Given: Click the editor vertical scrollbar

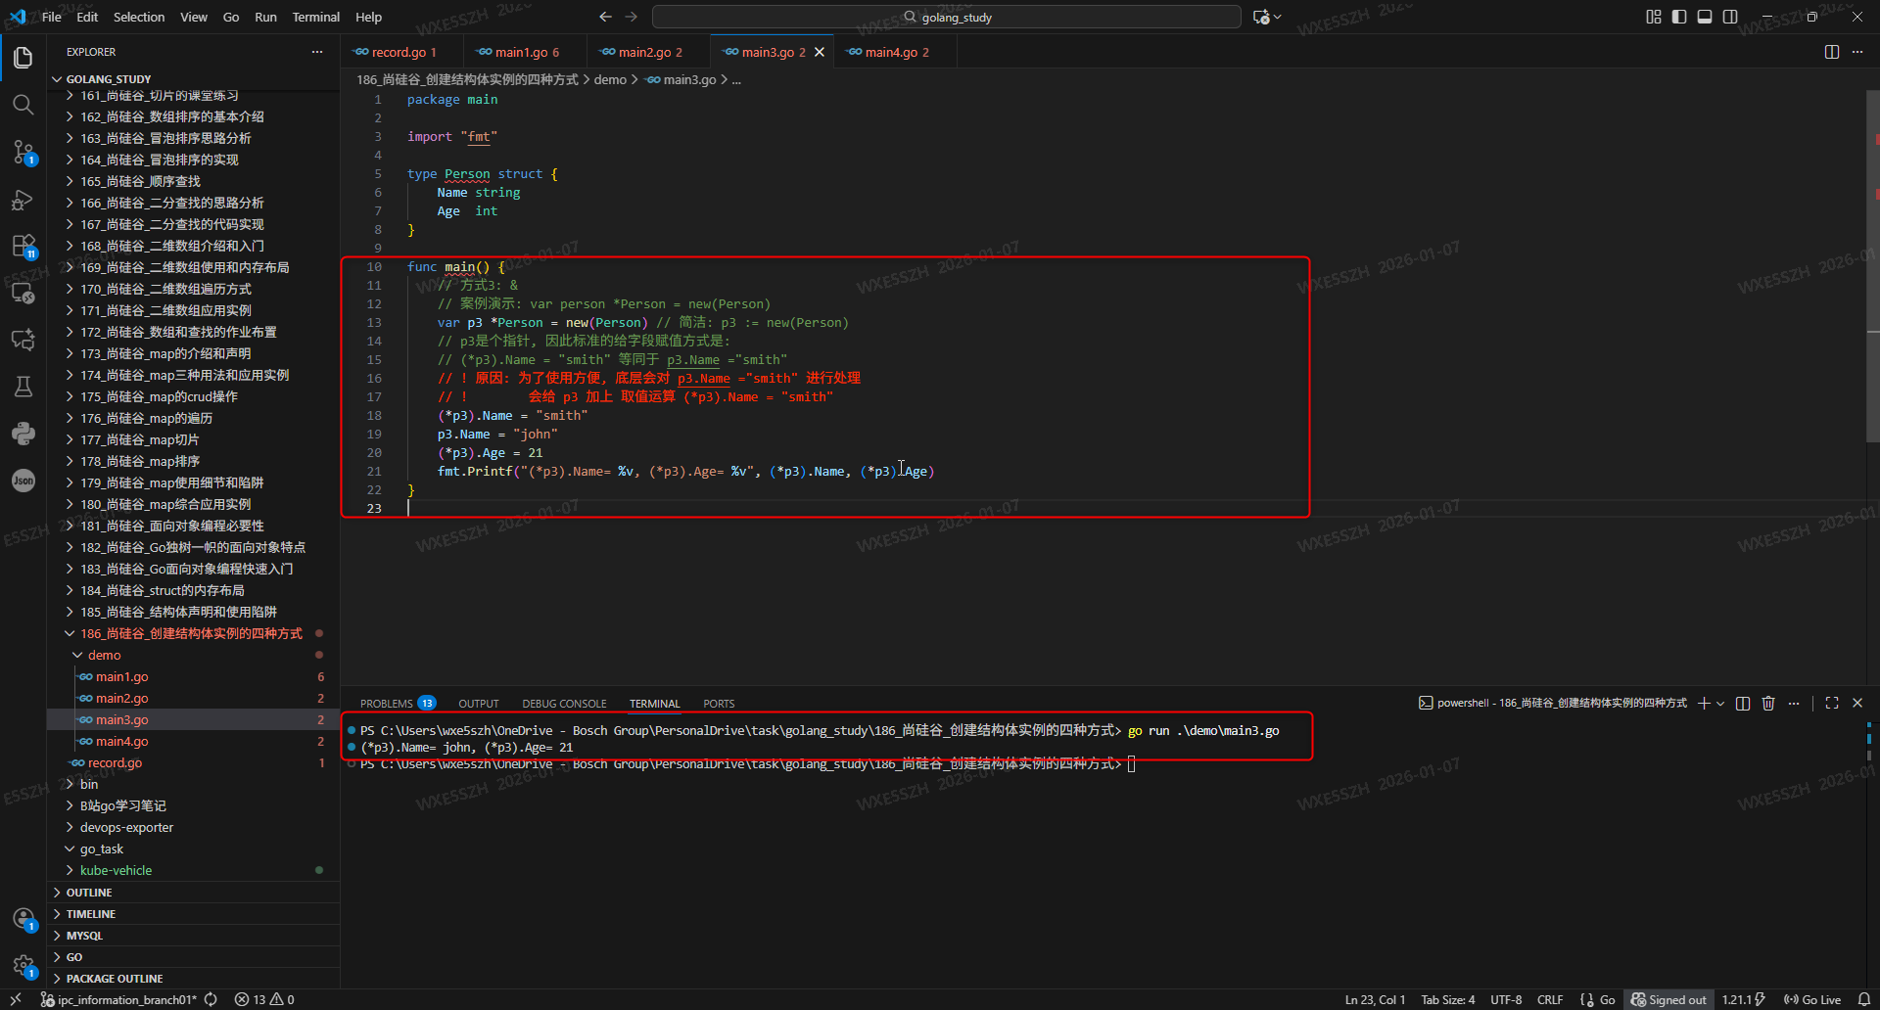Looking at the screenshot, I should coord(1873,266).
